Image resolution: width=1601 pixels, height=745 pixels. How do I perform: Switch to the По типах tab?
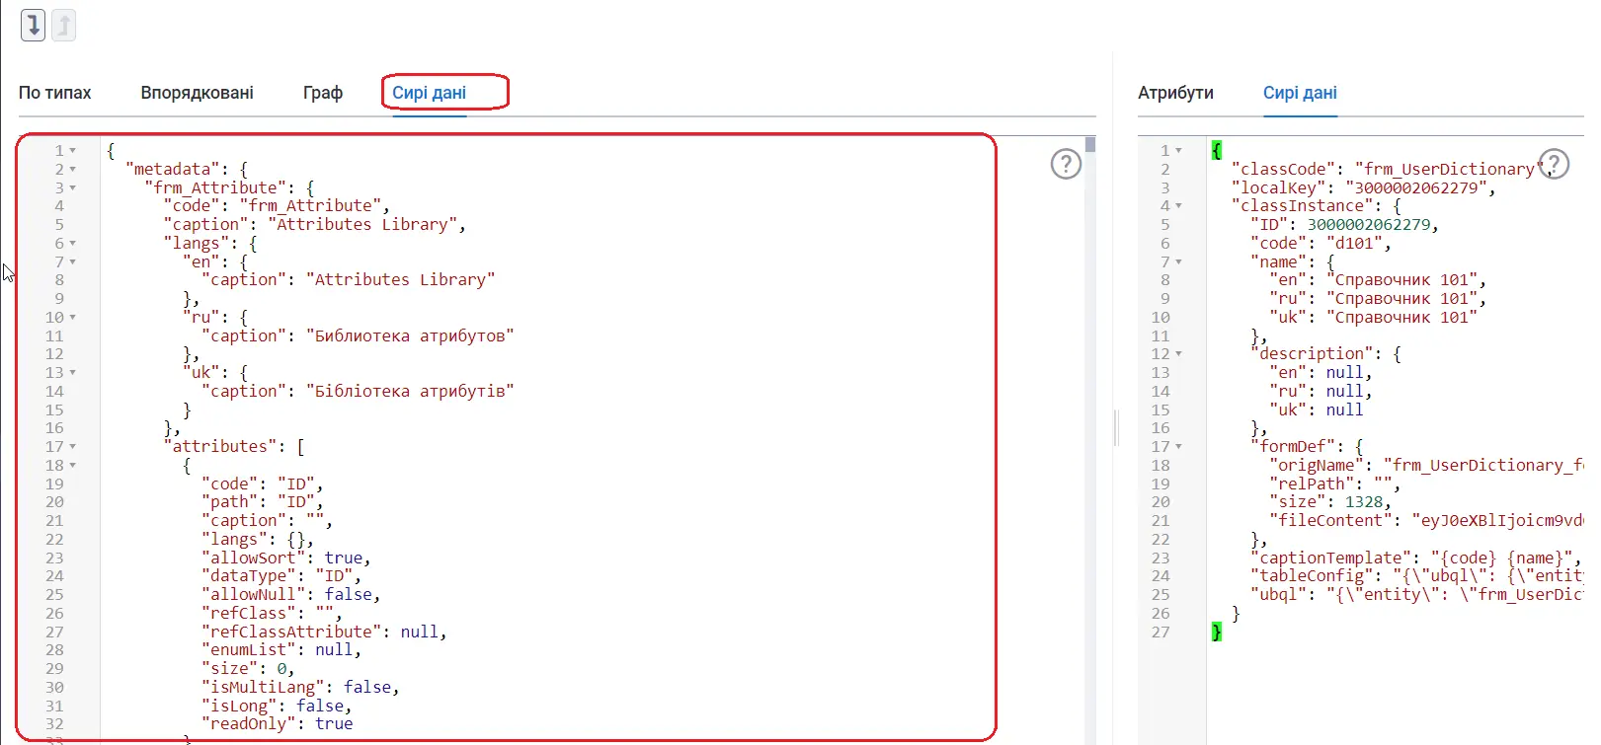click(x=54, y=93)
